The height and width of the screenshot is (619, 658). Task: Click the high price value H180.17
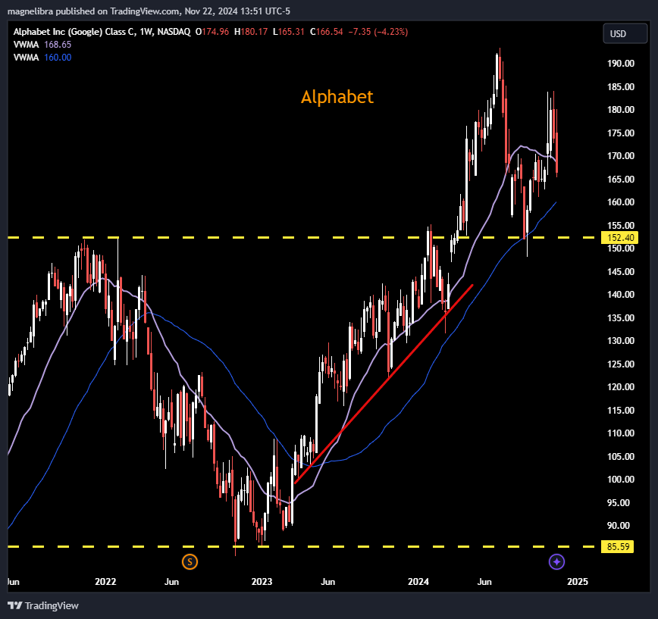[x=251, y=32]
